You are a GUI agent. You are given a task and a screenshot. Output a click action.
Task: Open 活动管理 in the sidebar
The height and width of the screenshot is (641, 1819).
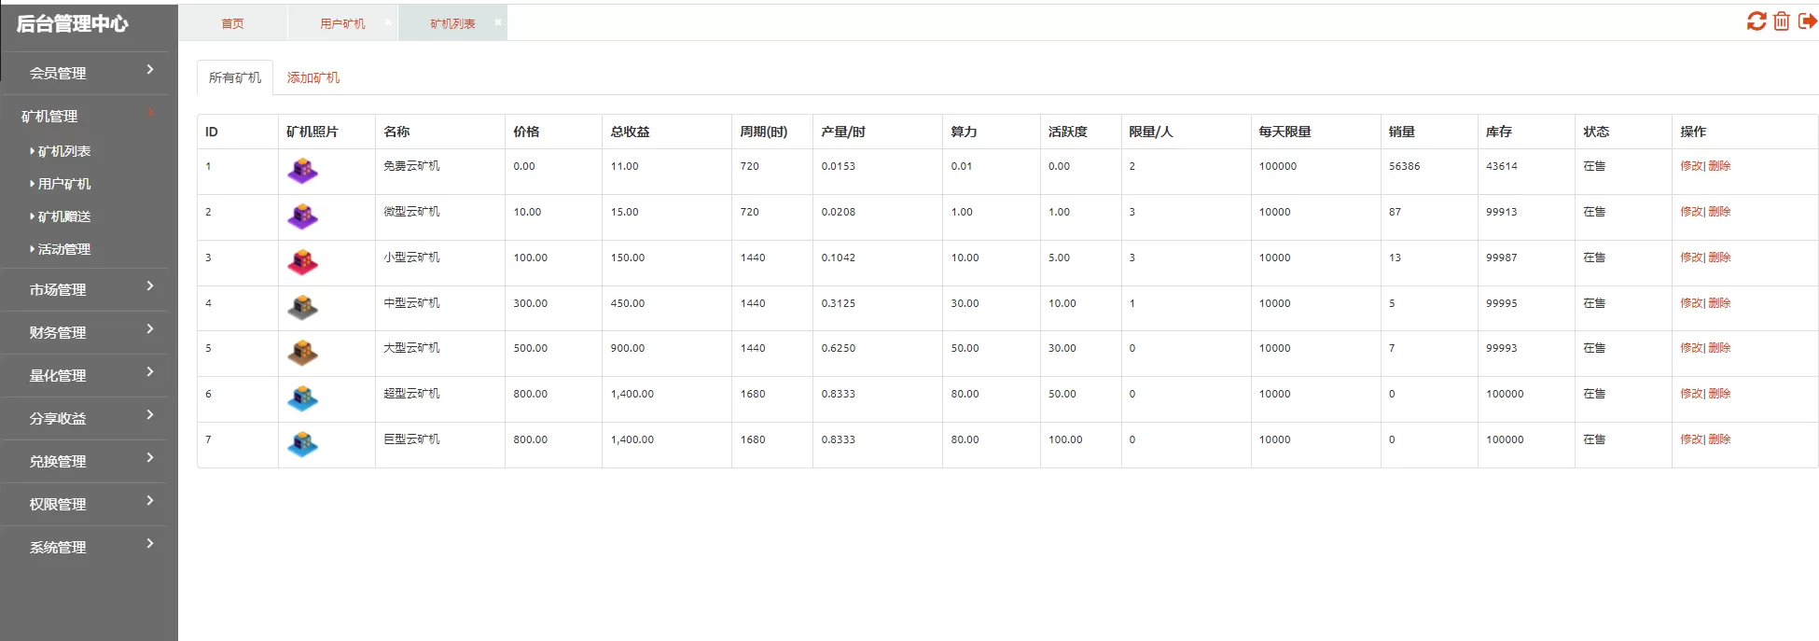(x=63, y=249)
